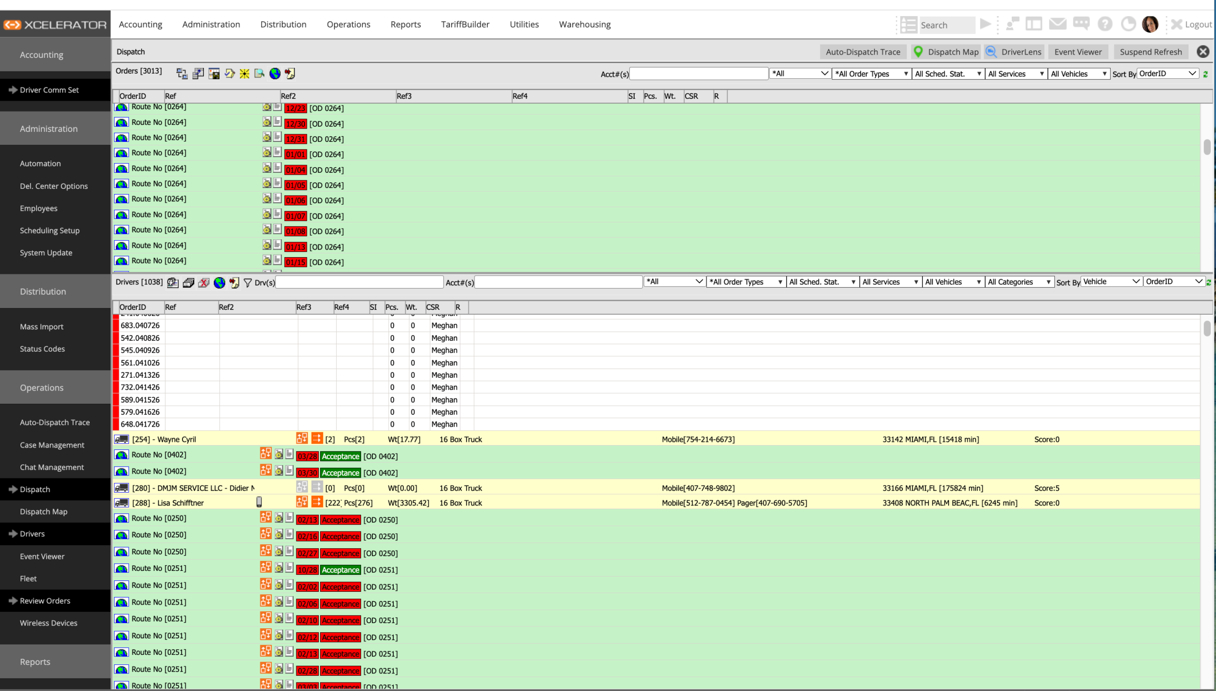
Task: Click orange grid icon on Route No [0251] 10/28 row
Action: 266,567
